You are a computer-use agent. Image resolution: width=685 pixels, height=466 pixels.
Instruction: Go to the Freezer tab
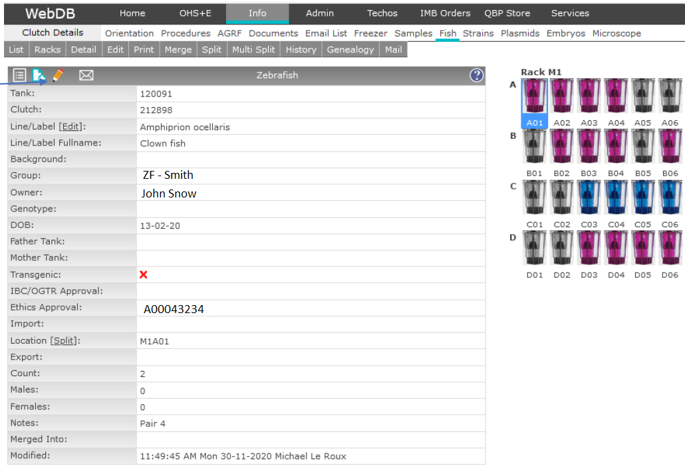click(370, 33)
